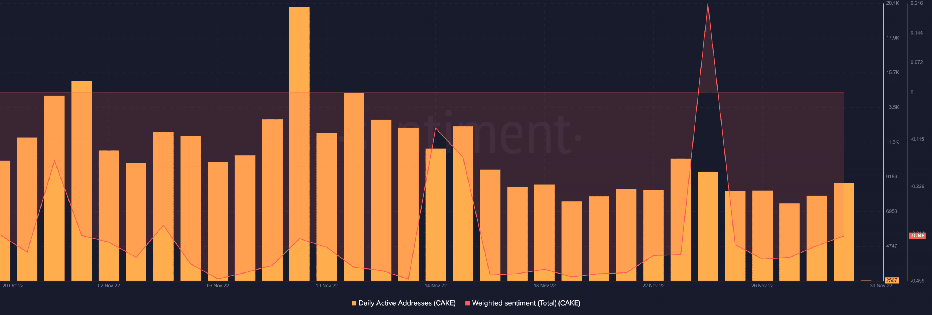
Task: Click the tallest orange bar near 10 Nov 22
Action: click(x=300, y=144)
